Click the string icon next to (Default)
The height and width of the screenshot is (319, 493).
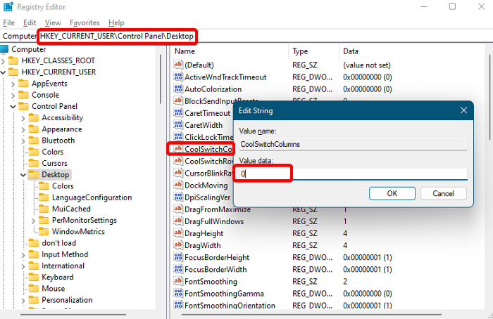click(x=178, y=65)
